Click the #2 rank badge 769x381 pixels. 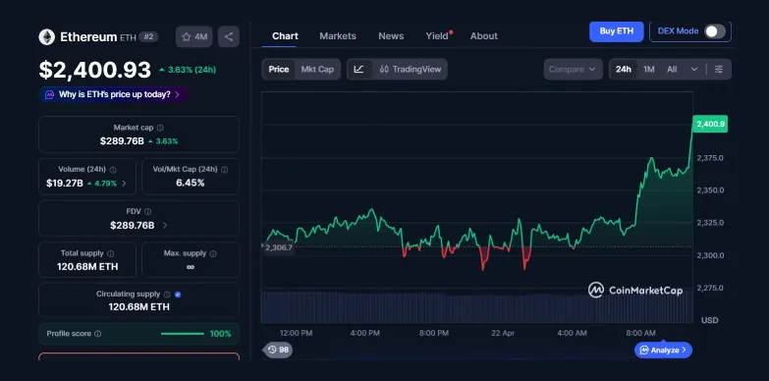pyautogui.click(x=148, y=36)
